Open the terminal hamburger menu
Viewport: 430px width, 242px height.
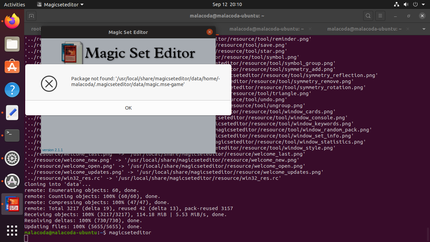pos(380,16)
